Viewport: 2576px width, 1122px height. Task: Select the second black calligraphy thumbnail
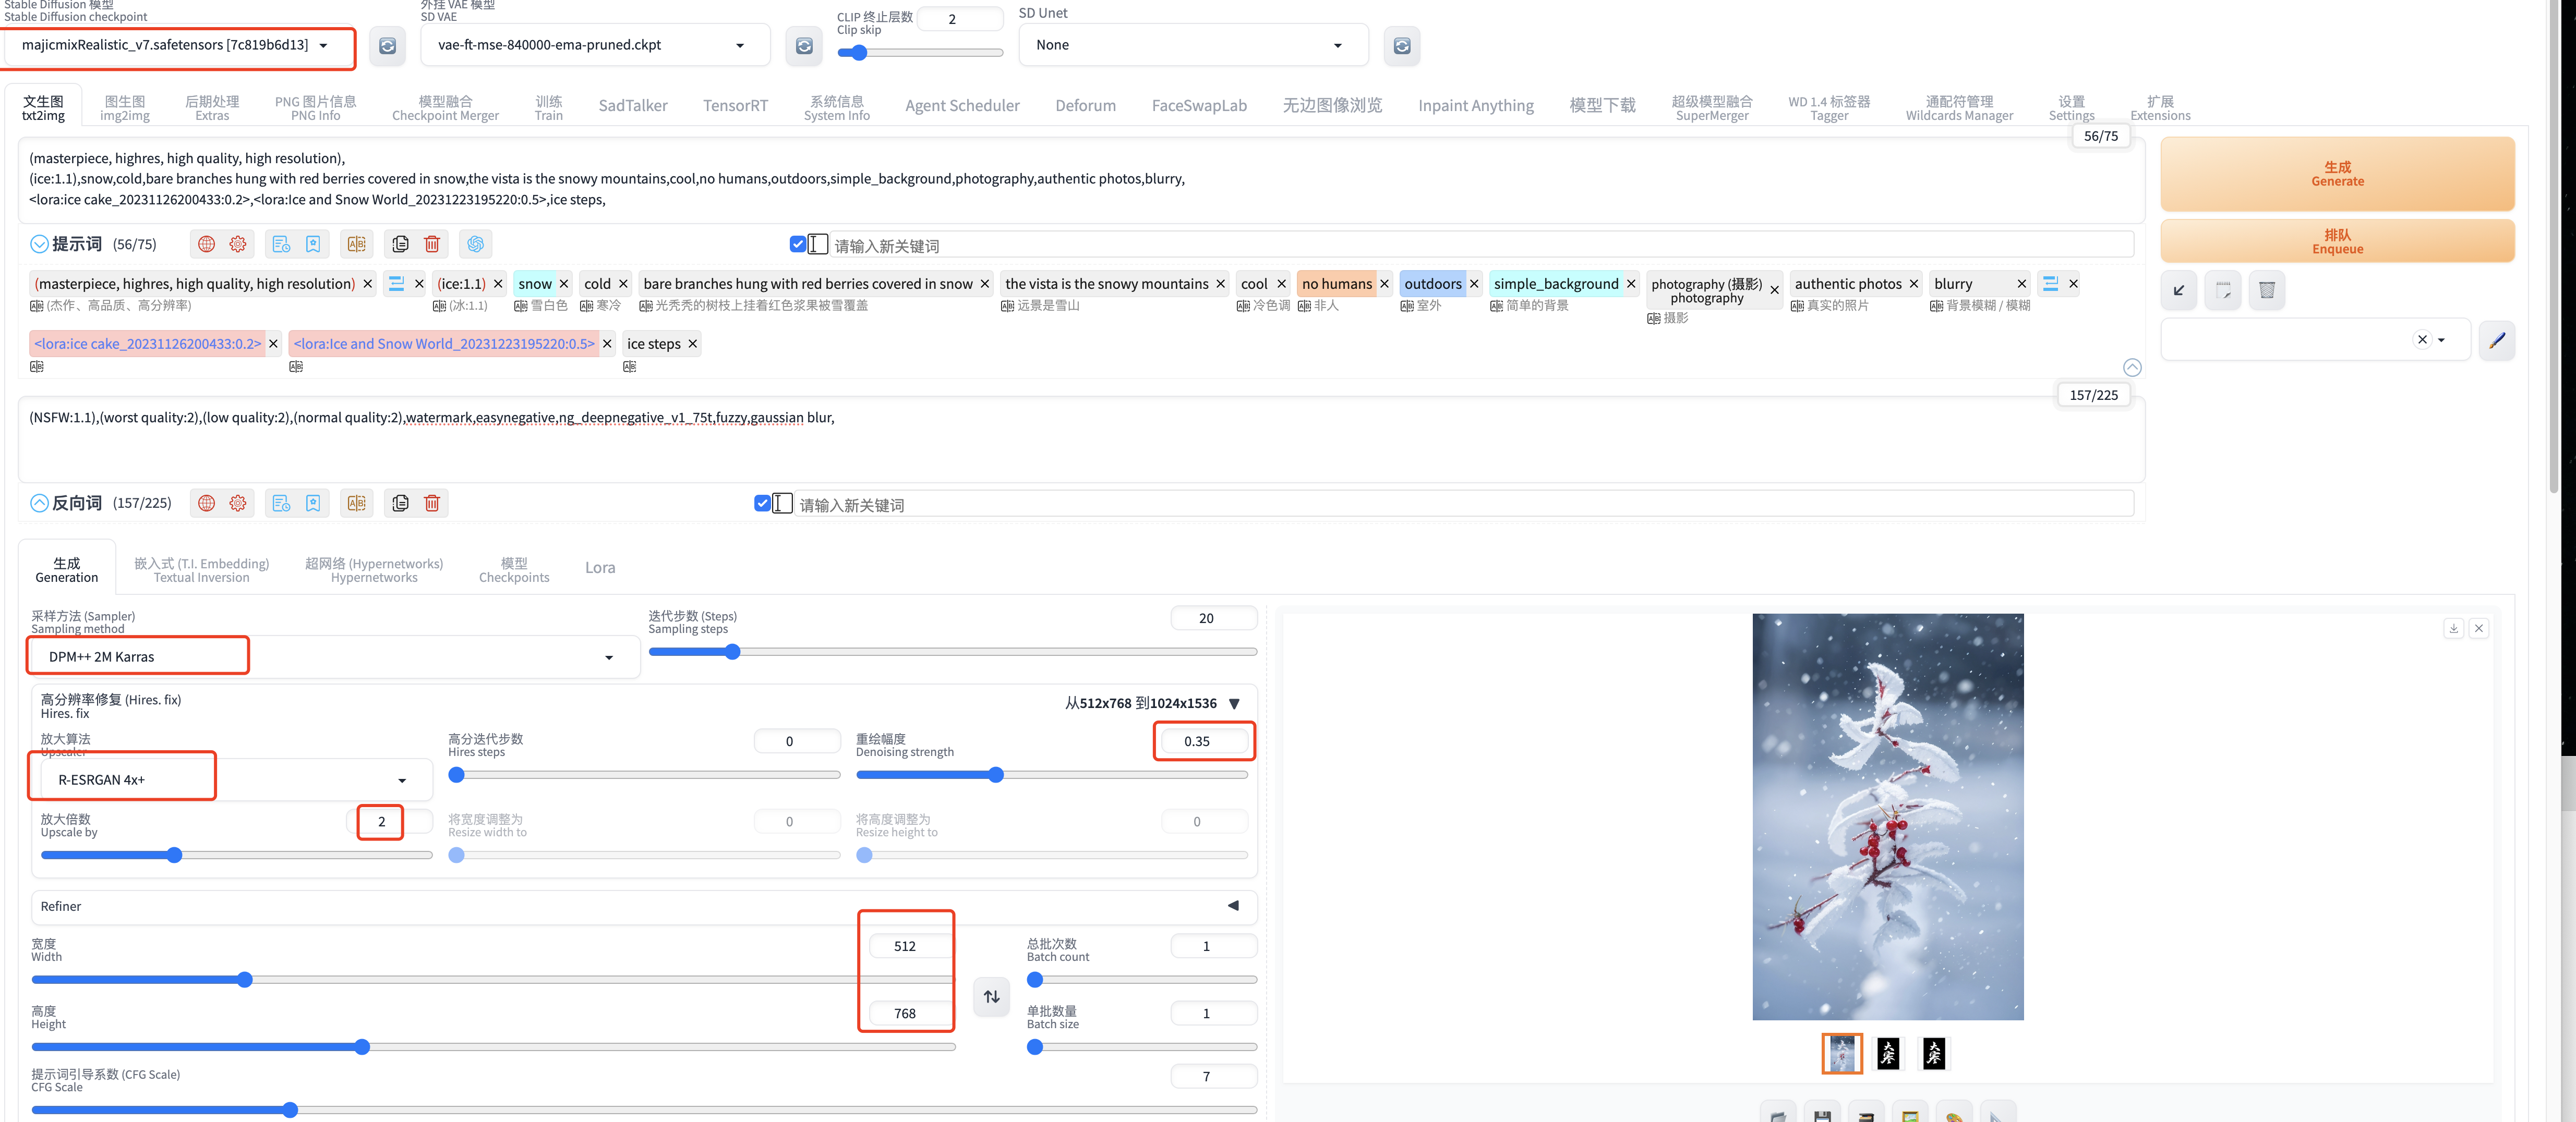click(1933, 1053)
